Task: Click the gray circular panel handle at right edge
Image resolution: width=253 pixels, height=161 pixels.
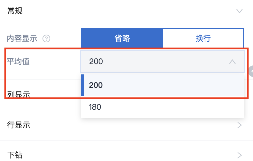Action: point(251,71)
